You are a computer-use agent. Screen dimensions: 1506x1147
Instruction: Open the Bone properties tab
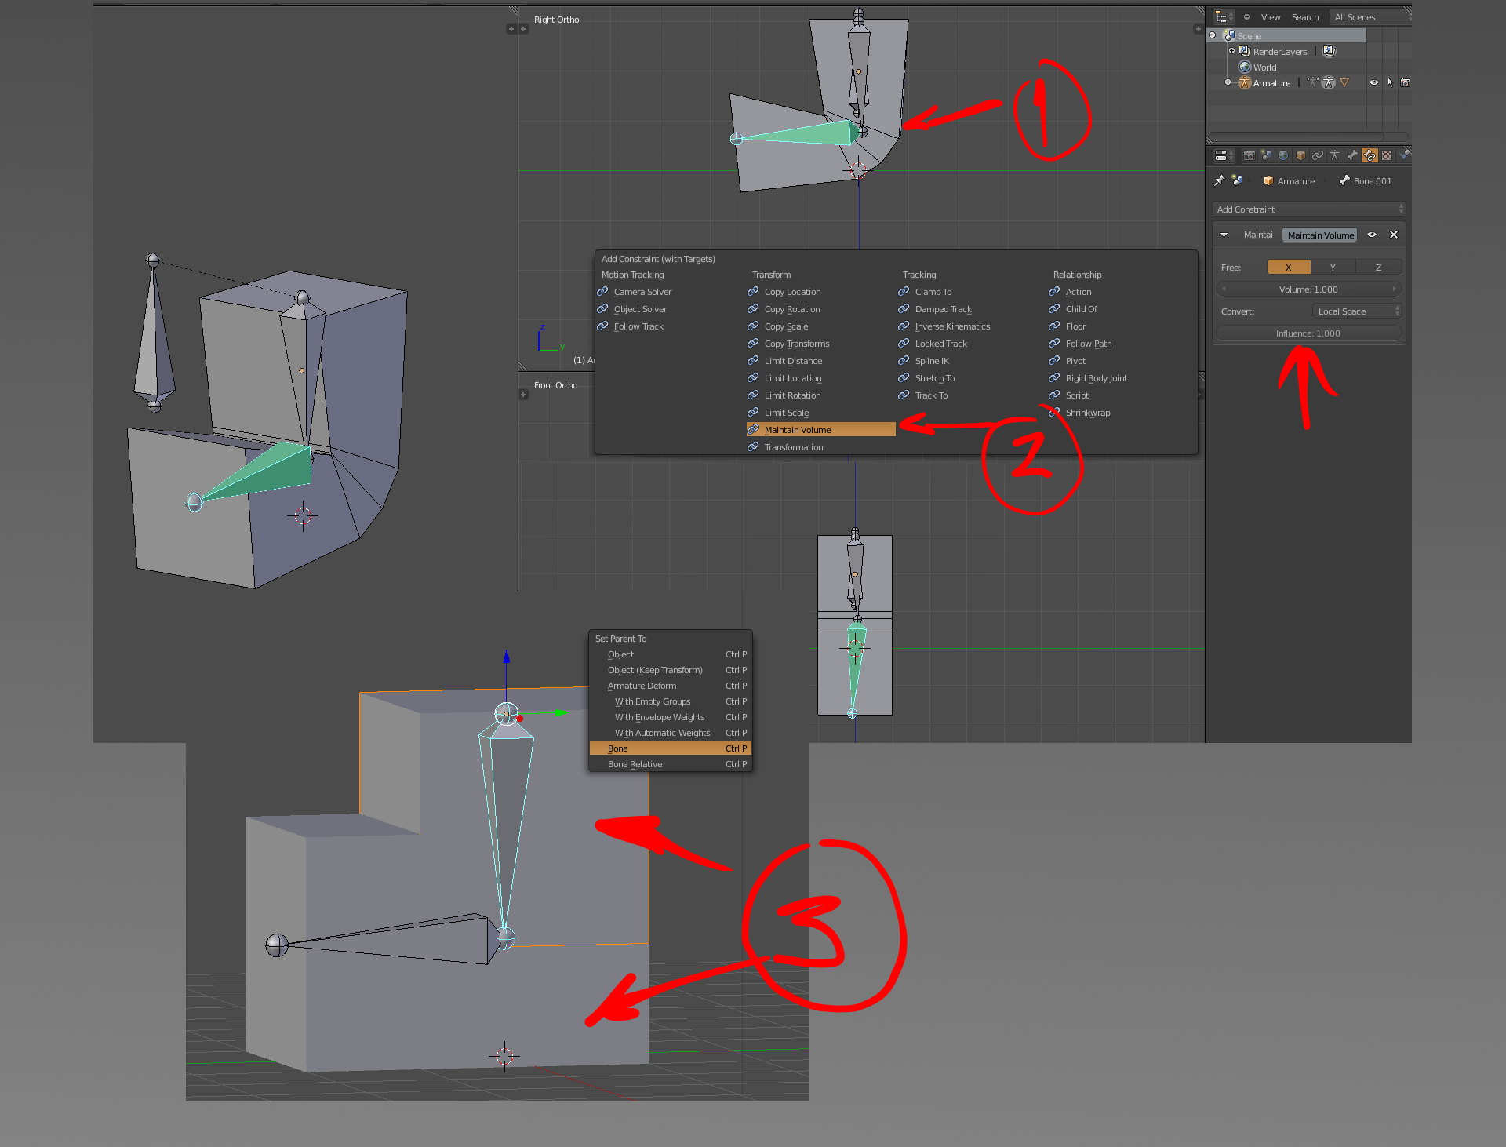[1352, 155]
